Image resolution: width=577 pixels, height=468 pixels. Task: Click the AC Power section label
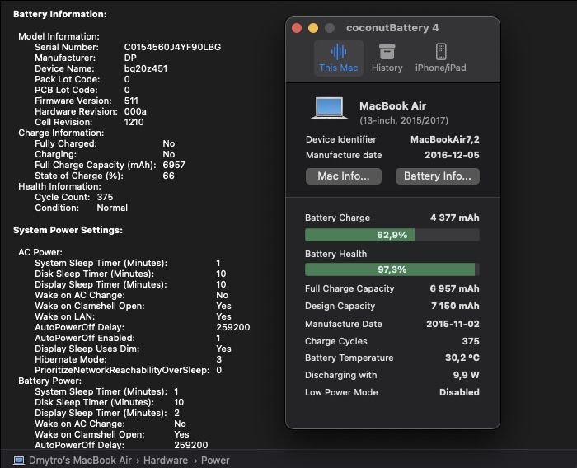pos(40,252)
